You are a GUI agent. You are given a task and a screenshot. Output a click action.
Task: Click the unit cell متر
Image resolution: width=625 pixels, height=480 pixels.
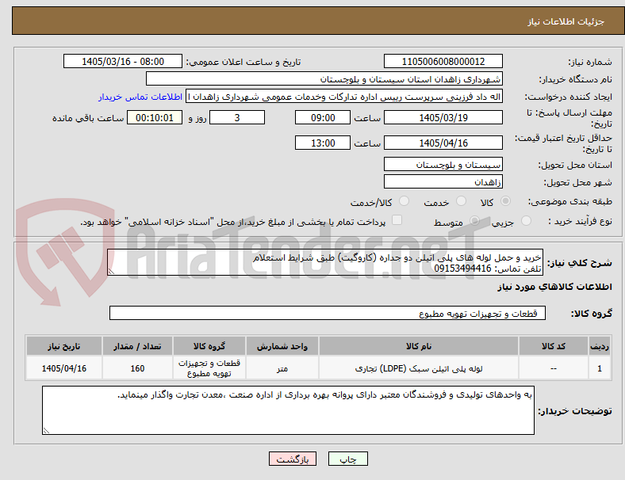coord(282,368)
